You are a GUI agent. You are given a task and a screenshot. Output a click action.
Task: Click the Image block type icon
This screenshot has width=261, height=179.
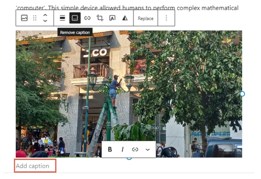(x=24, y=18)
